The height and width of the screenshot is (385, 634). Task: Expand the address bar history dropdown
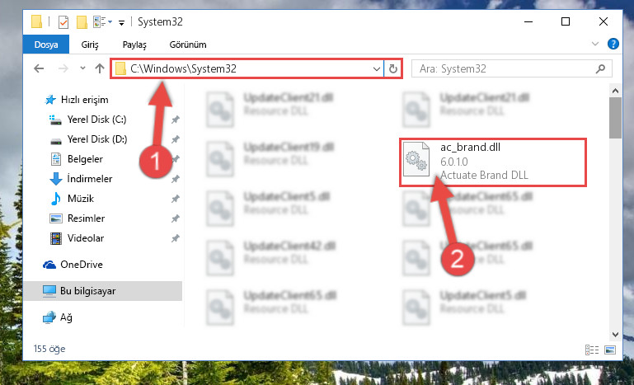click(377, 68)
